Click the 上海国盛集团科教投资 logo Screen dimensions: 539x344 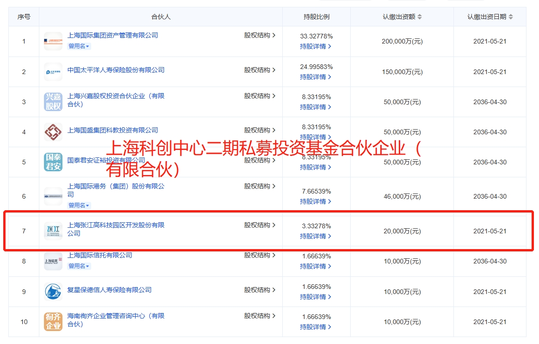(x=53, y=132)
